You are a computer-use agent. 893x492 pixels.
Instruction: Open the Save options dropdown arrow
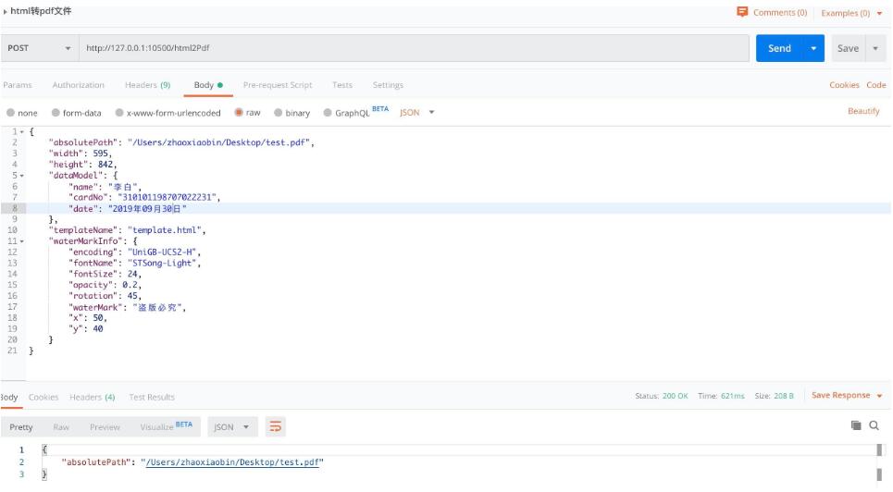tap(876, 48)
